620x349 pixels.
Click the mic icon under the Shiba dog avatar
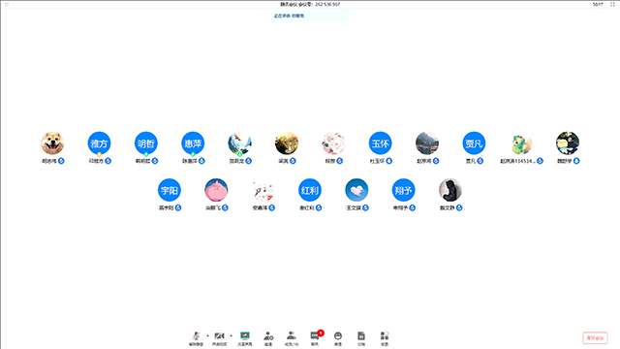click(61, 161)
